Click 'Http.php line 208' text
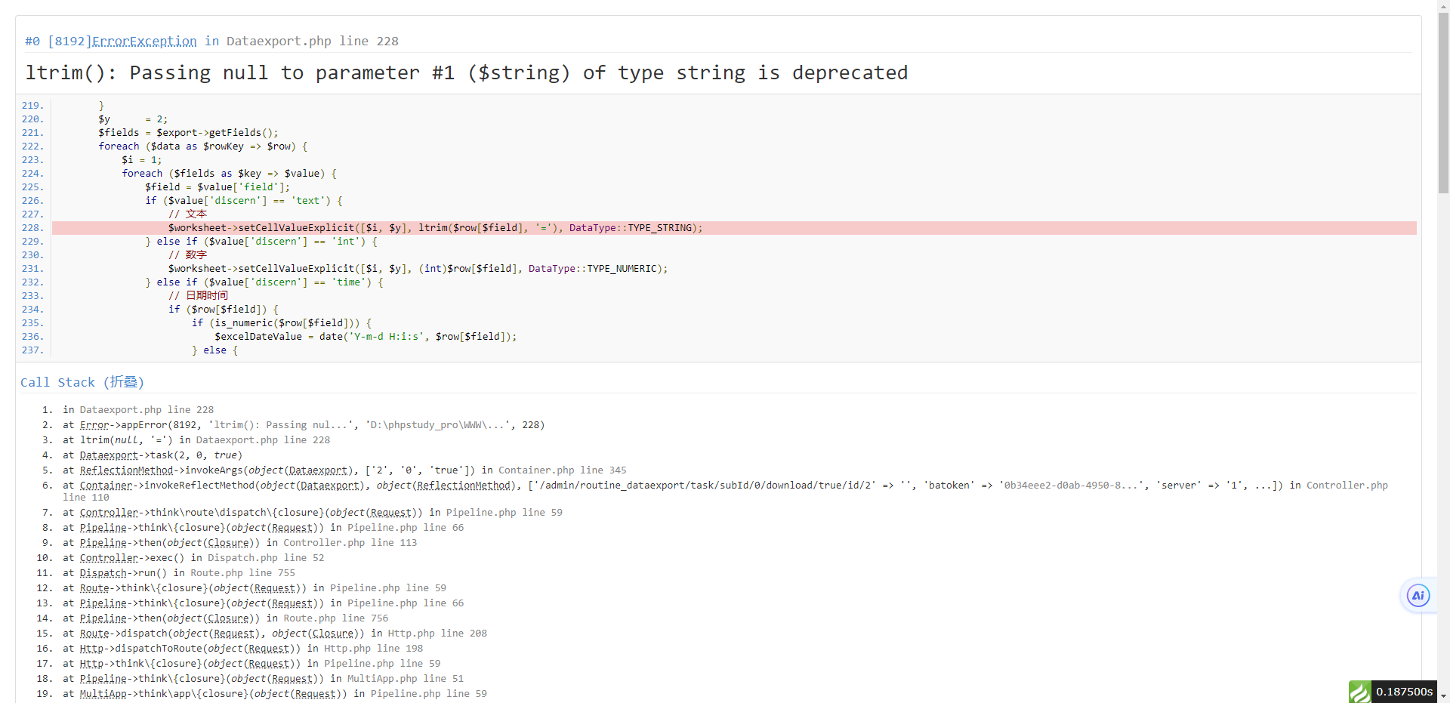The width and height of the screenshot is (1450, 703). pyautogui.click(x=437, y=634)
